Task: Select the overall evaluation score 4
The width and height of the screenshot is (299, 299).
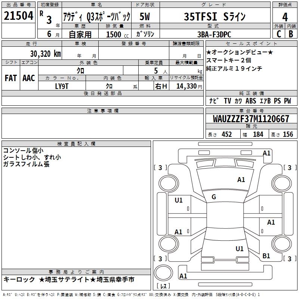Action: [285, 17]
